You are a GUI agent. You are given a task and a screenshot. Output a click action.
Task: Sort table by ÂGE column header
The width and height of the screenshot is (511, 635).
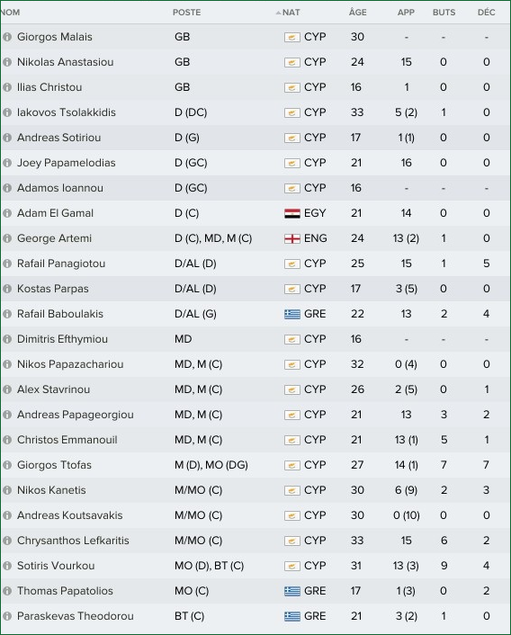point(357,13)
